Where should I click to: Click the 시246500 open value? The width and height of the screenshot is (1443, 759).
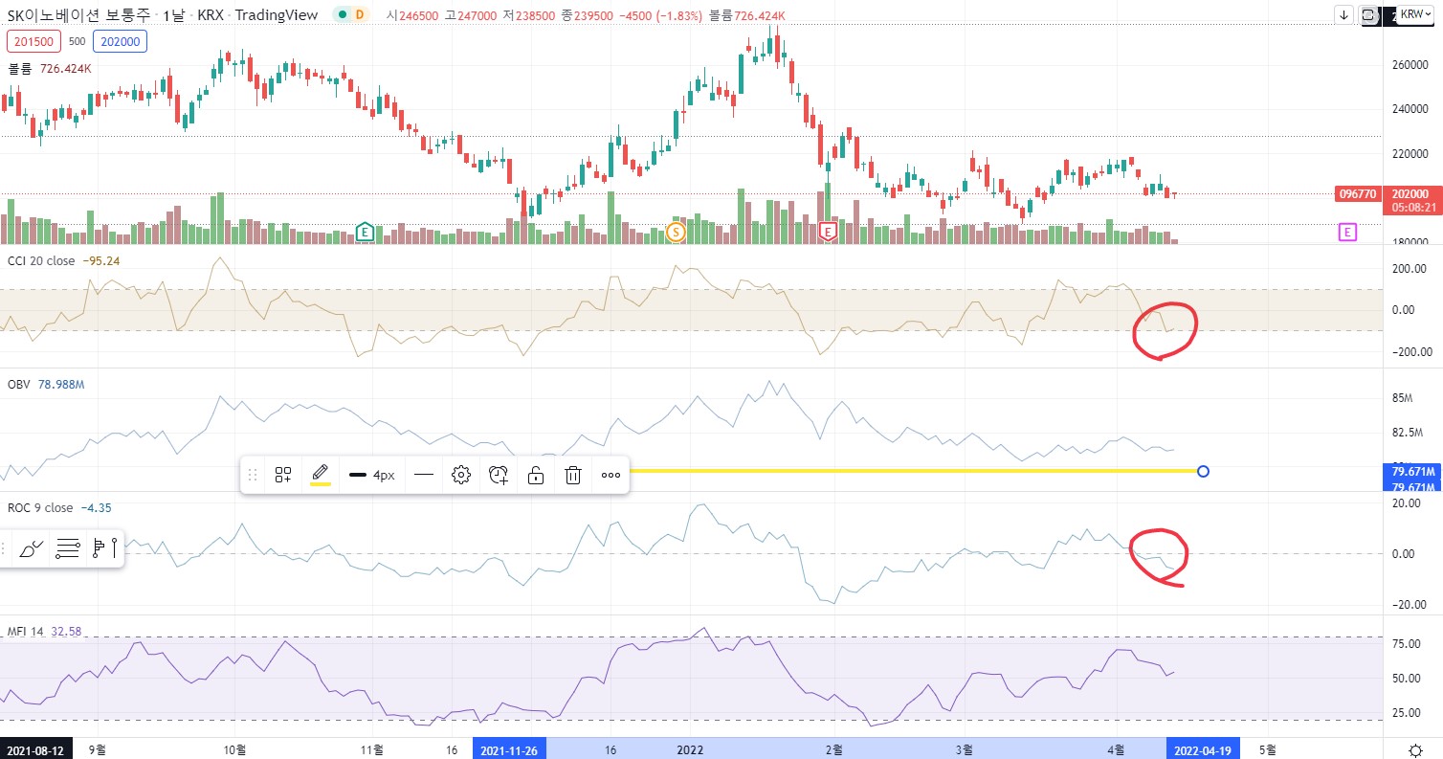click(x=413, y=15)
